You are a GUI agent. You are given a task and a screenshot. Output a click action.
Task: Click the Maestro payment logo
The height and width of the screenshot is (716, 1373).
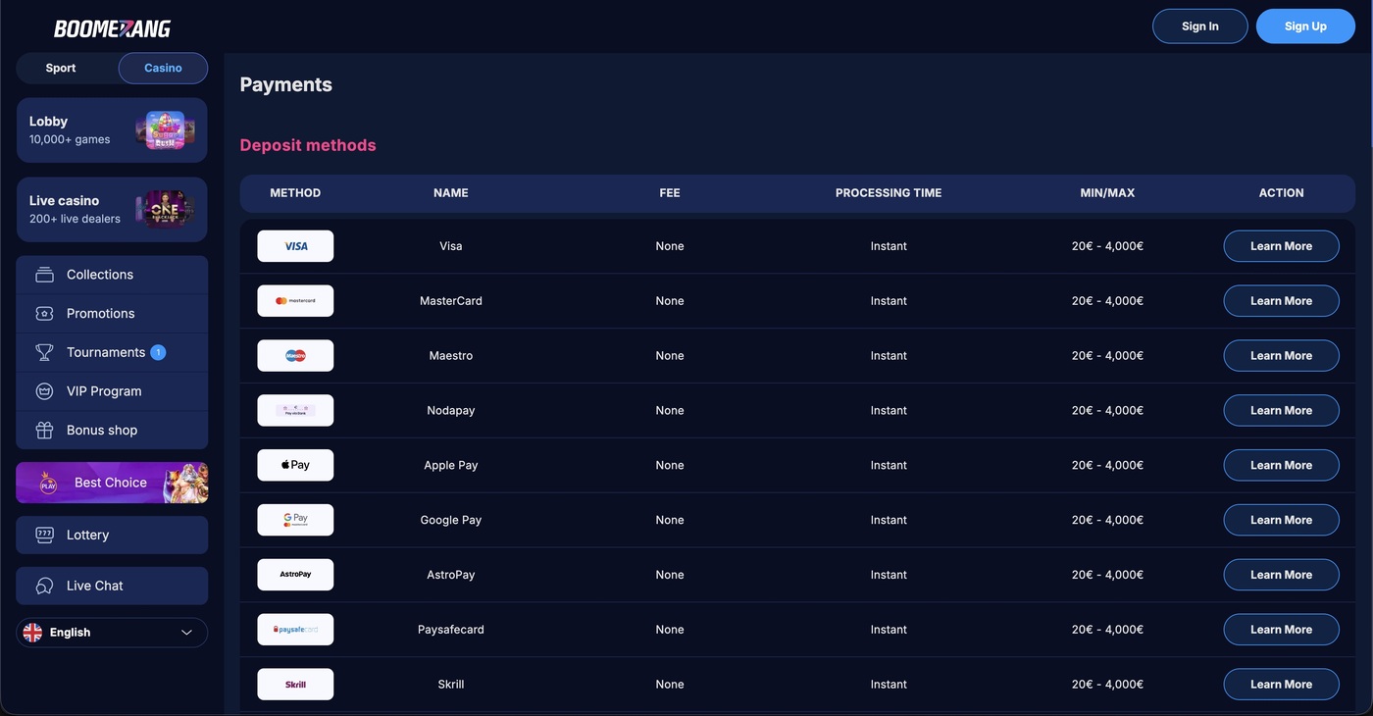click(295, 356)
